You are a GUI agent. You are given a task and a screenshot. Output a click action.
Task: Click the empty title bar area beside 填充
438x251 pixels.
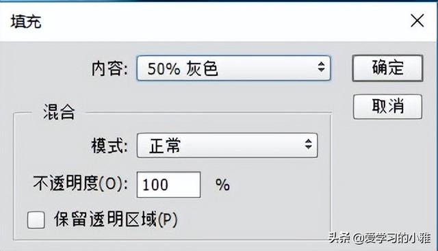[x=224, y=21]
